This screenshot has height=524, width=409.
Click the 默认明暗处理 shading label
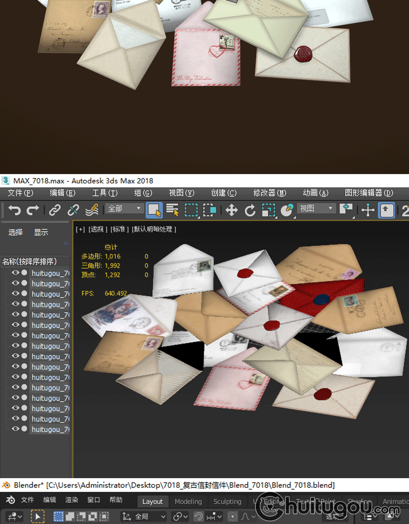(x=154, y=229)
